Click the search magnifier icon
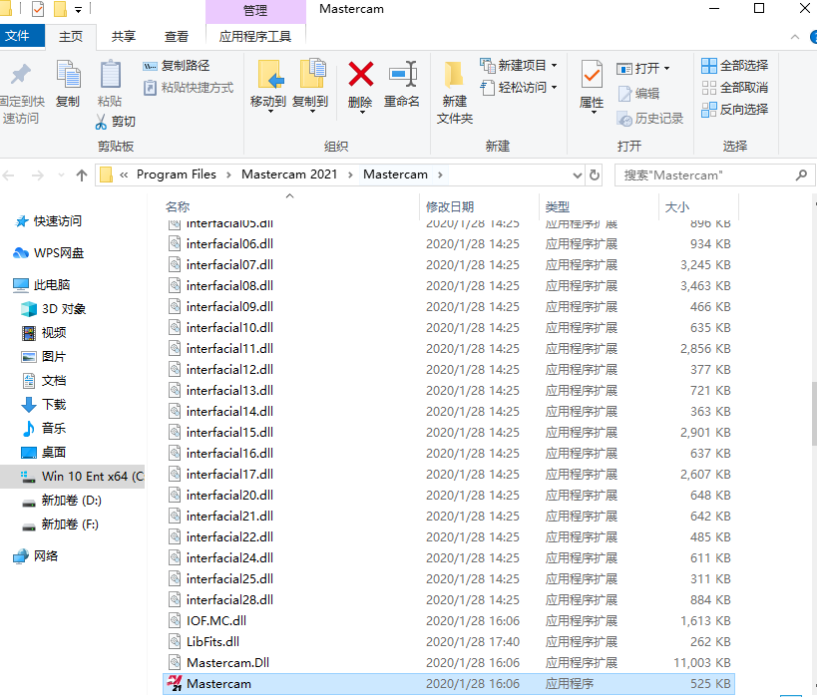This screenshot has height=697, width=817. point(801,175)
